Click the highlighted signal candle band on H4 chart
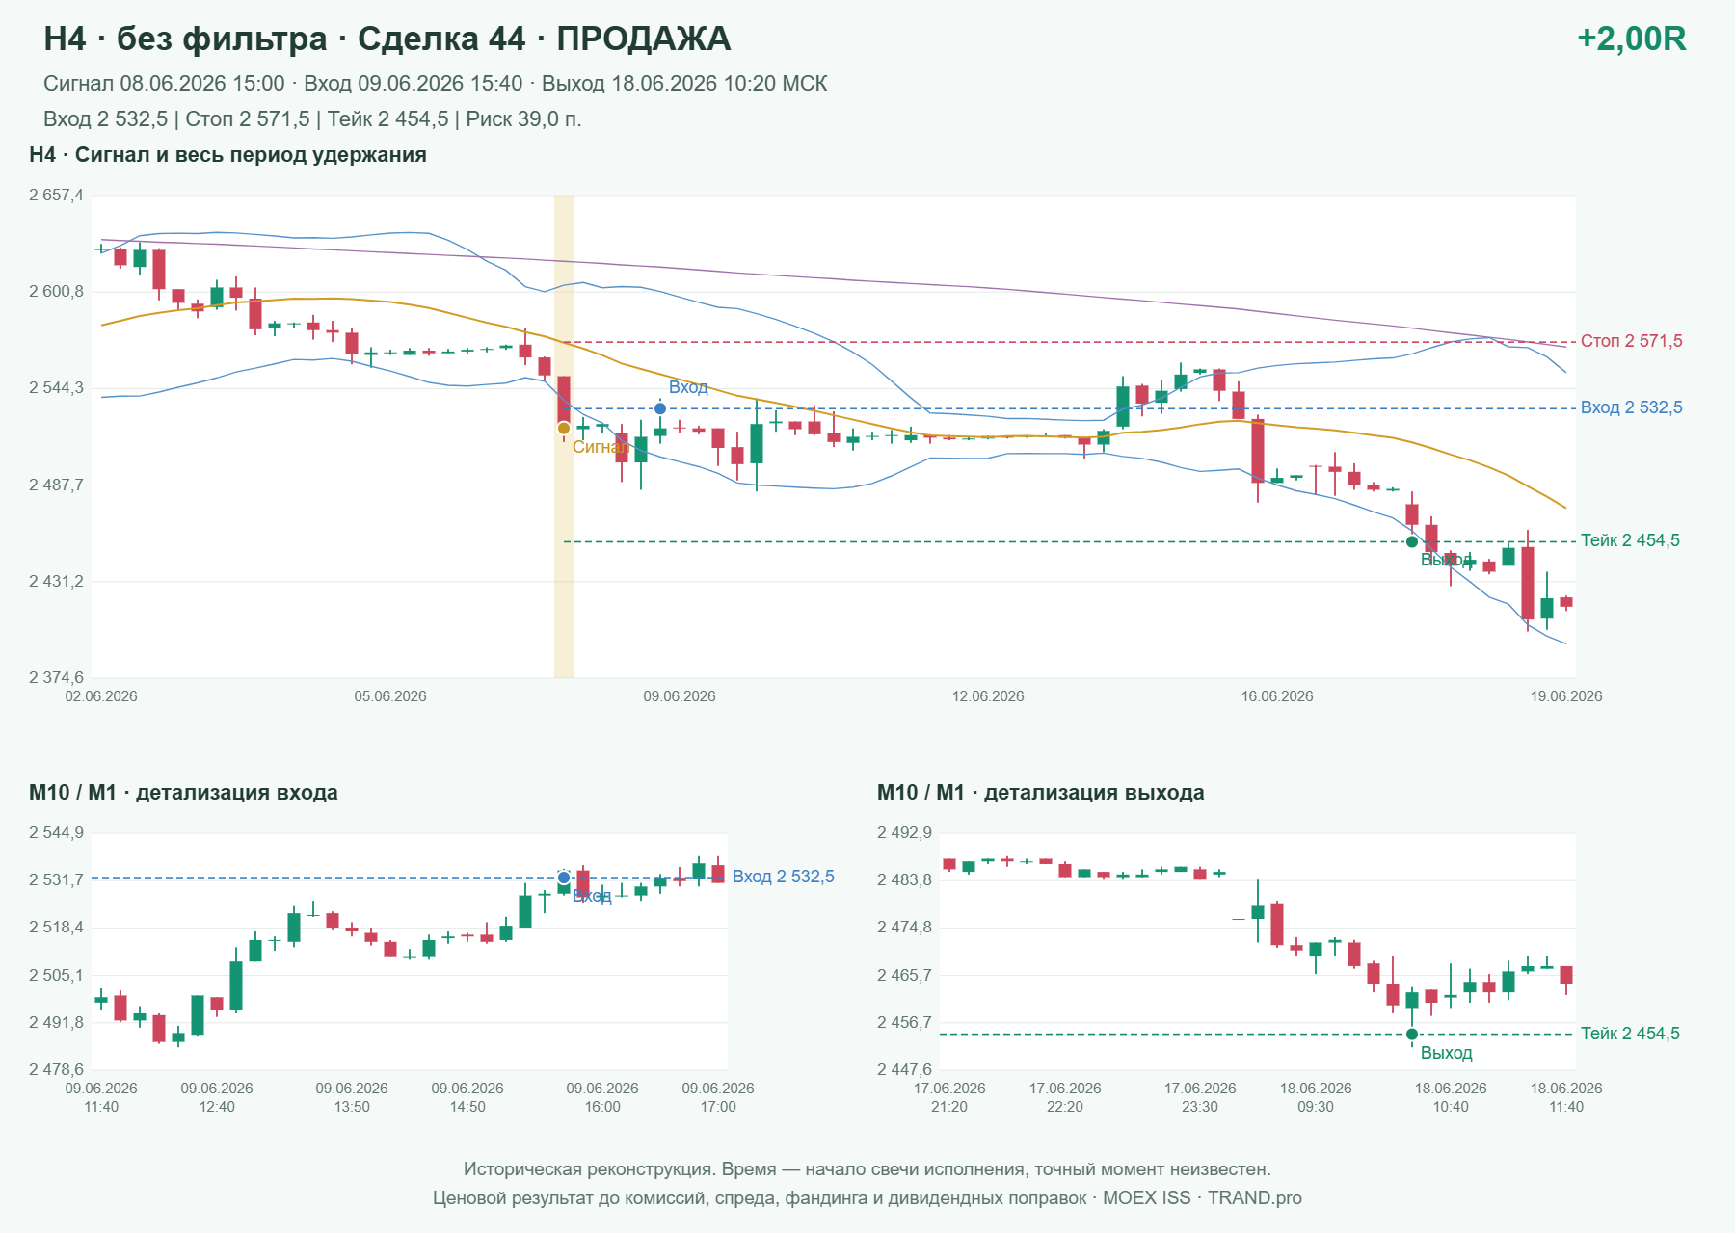This screenshot has width=1735, height=1233. point(564,436)
